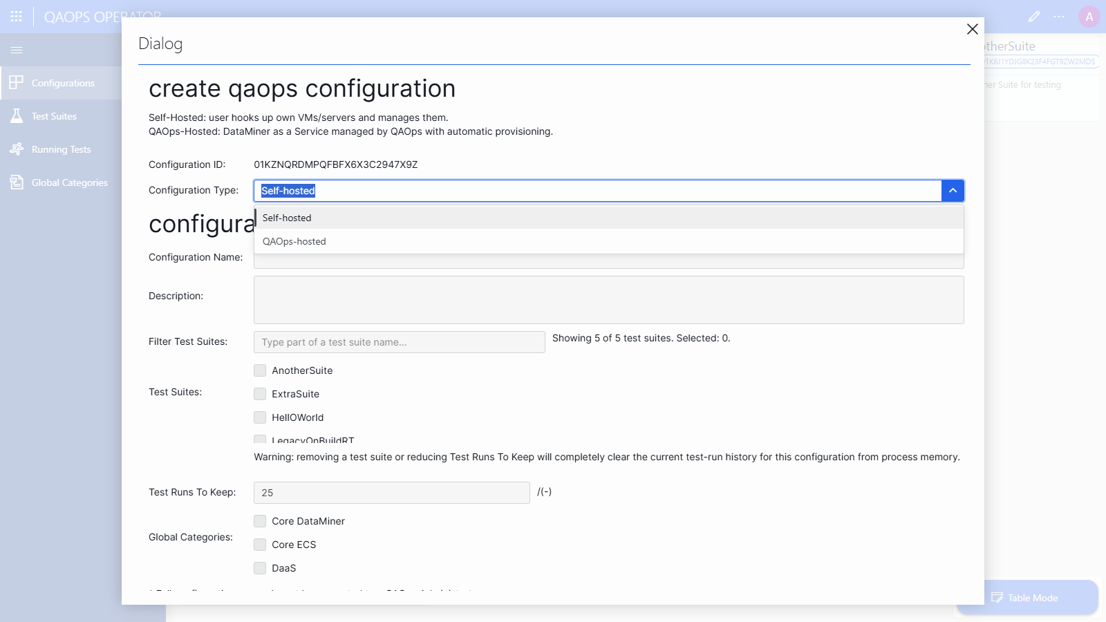The width and height of the screenshot is (1106, 622).
Task: Click the Test Suites flask icon
Action: (17, 116)
